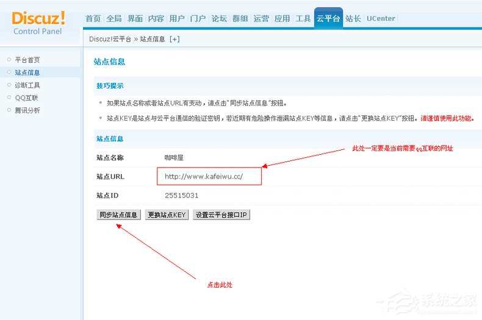Click the Discuz! Control Panel logo
Viewport: 482px width, 320px height.
[38, 23]
